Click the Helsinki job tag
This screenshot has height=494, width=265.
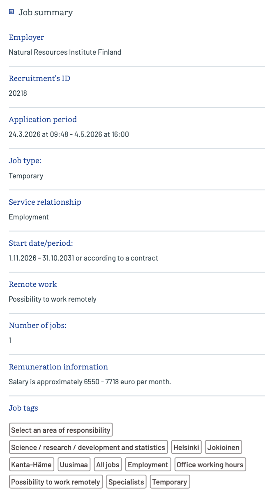186,448
